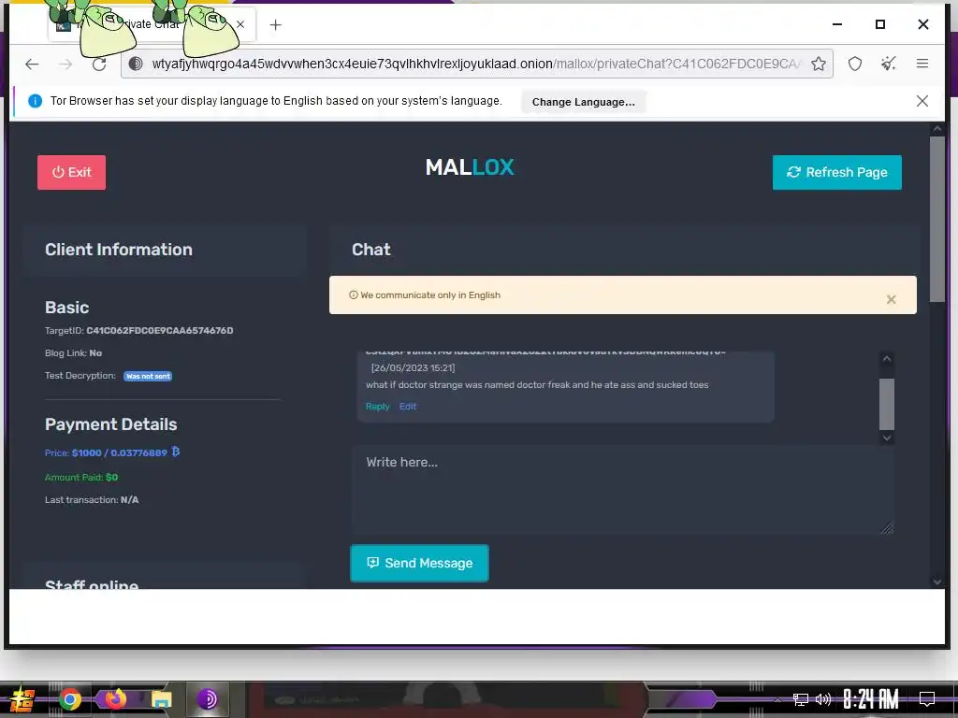This screenshot has height=718, width=958.
Task: Click the red Exit button
Action: 71,172
